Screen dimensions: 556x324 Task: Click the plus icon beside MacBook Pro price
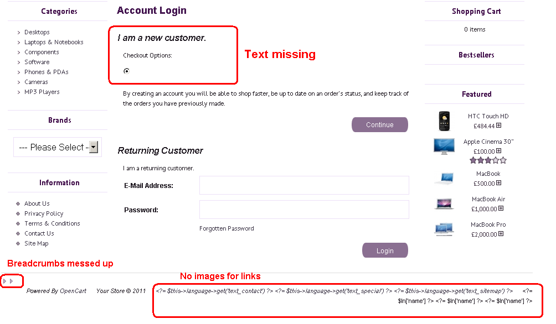tap(501, 234)
